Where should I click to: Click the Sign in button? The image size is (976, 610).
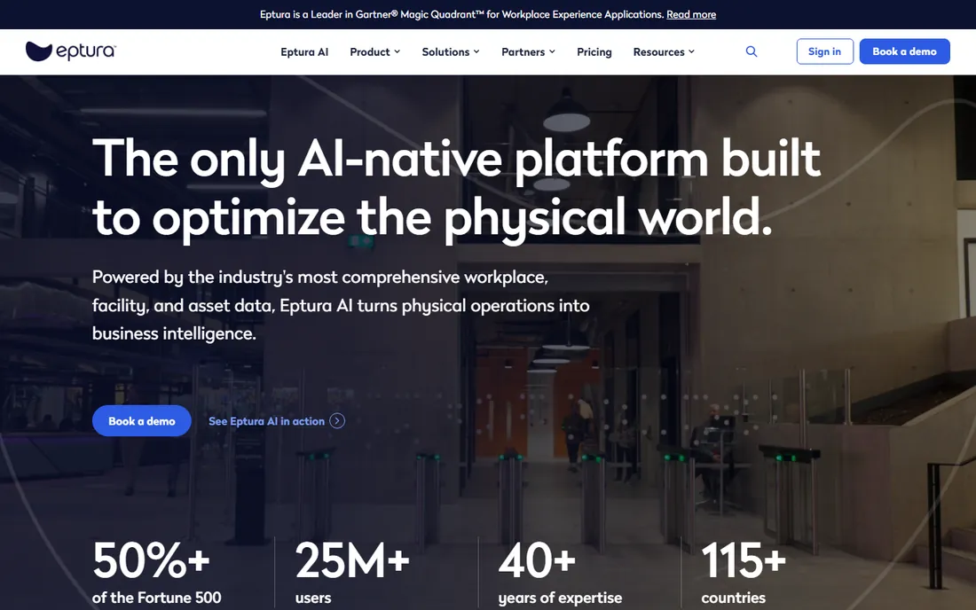tap(825, 51)
